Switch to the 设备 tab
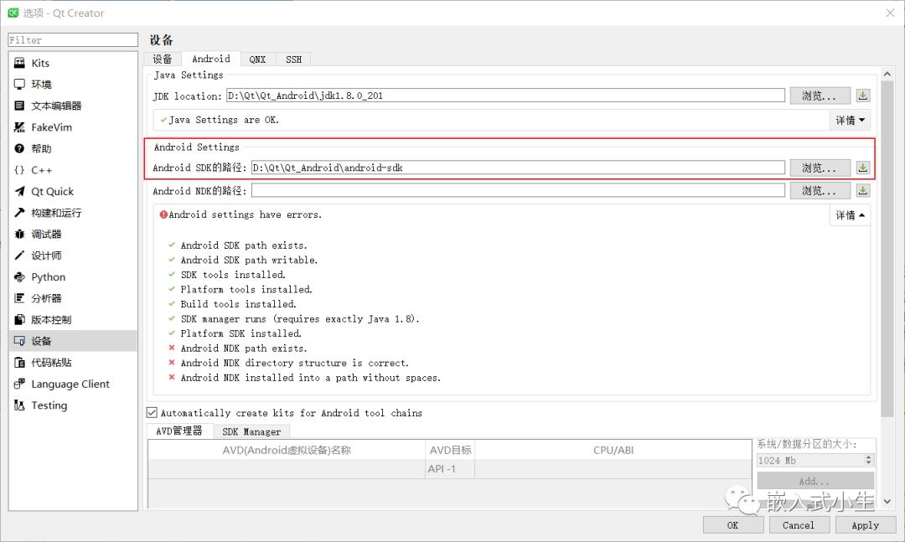 point(163,59)
